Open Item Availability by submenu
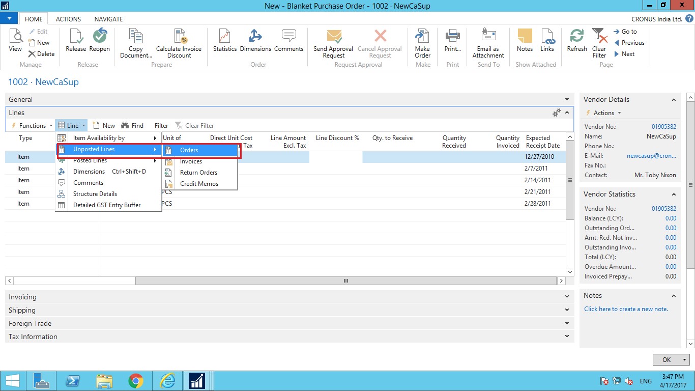Image resolution: width=695 pixels, height=391 pixels. [x=108, y=138]
